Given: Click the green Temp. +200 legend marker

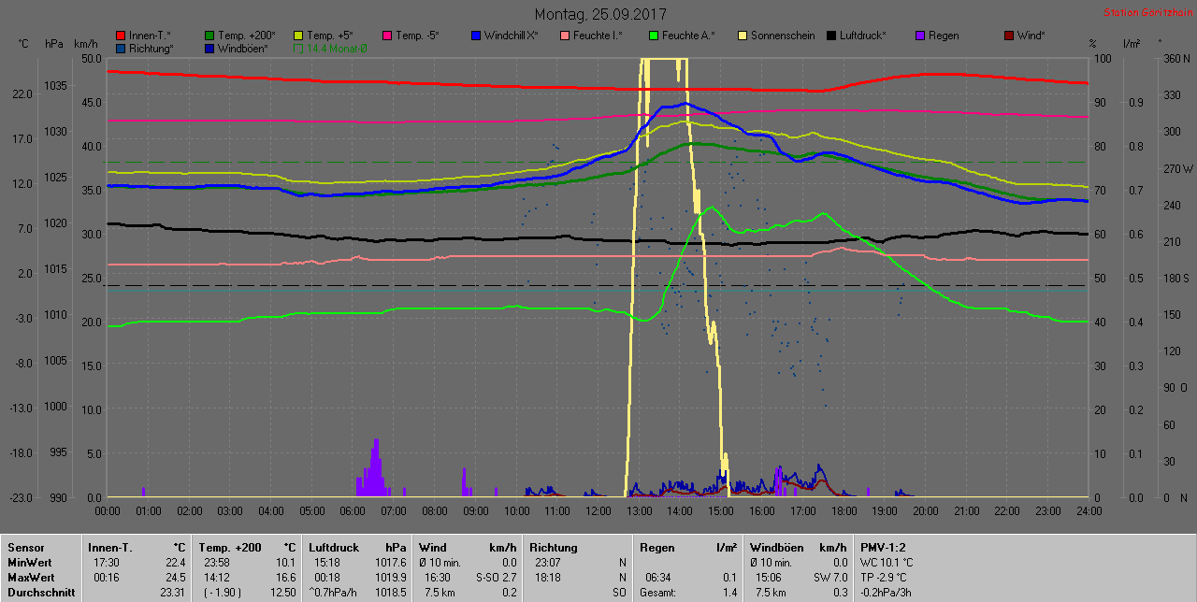Looking at the screenshot, I should 210,36.
